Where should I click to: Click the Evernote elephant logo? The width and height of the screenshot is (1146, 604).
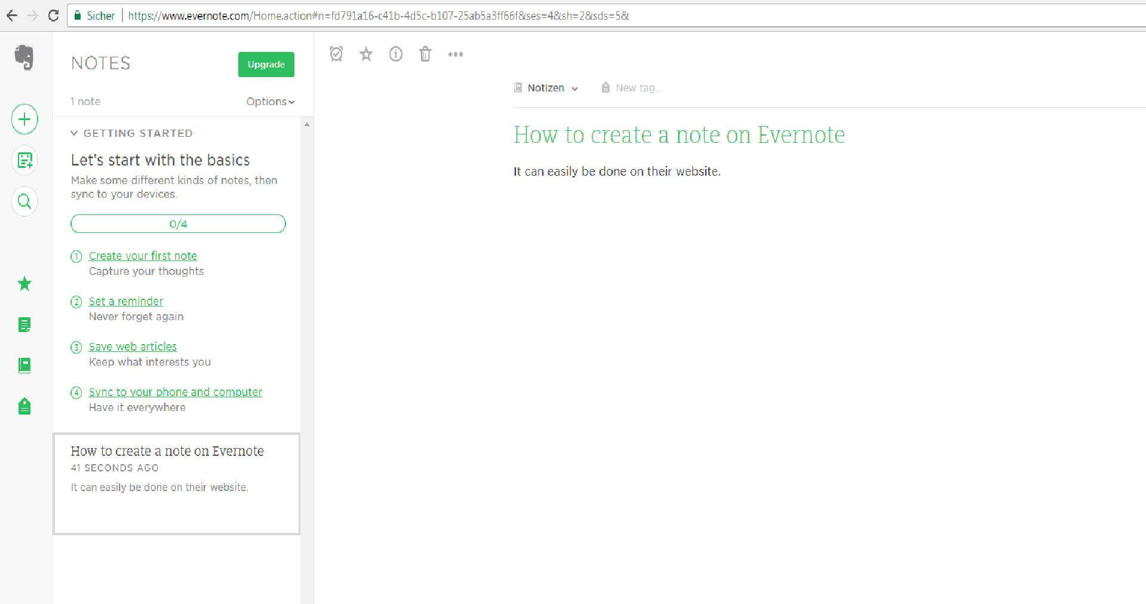pyautogui.click(x=24, y=57)
